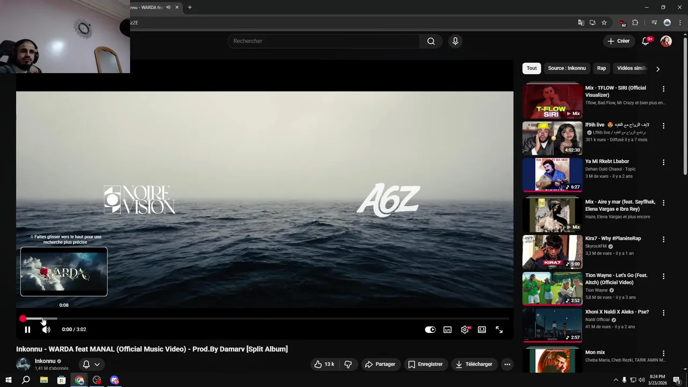Open options menu for Mix - Aire y mar
This screenshot has width=688, height=387.
tap(663, 203)
